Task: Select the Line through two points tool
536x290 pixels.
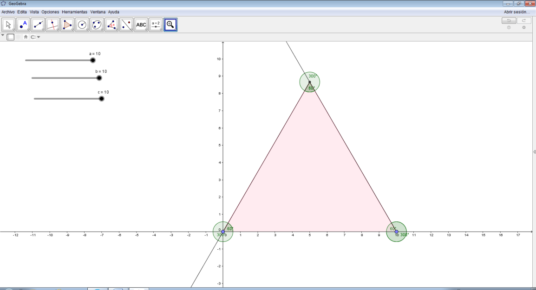Action: [x=38, y=25]
